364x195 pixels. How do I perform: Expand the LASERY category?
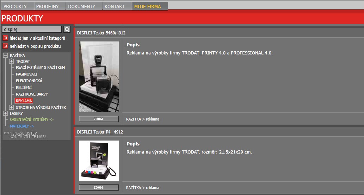5,113
